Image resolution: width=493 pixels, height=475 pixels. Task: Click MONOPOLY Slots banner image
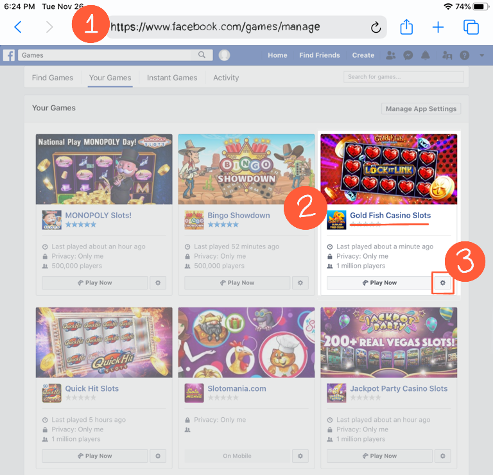[104, 169]
